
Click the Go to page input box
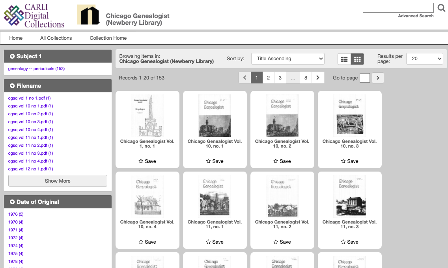coord(364,78)
